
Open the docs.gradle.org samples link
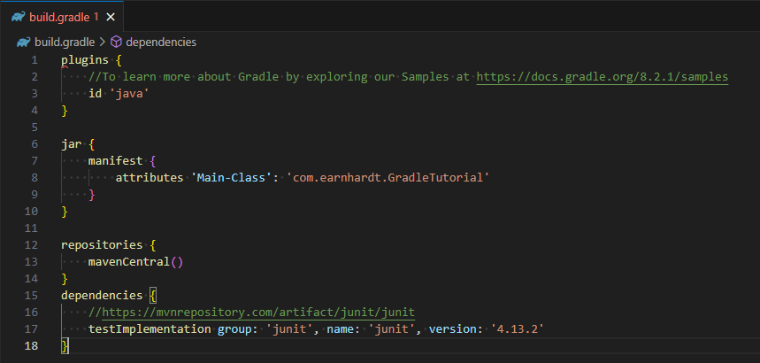[x=603, y=77]
